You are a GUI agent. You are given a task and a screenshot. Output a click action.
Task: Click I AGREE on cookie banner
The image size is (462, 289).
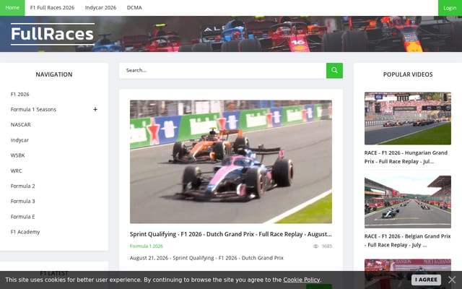click(426, 280)
